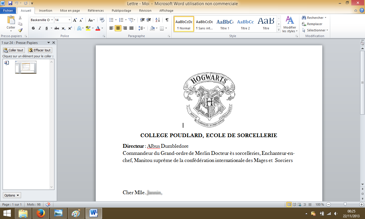The image size is (365, 219).
Task: Switch to the Références tab
Action: [x=96, y=11]
